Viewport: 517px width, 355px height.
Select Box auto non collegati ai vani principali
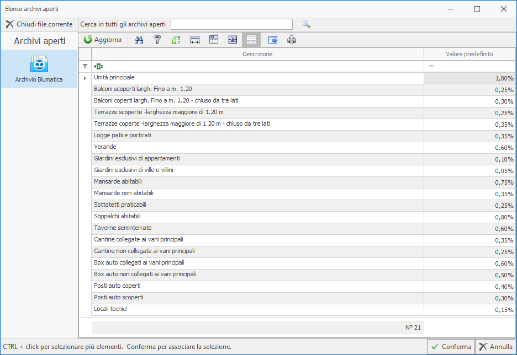point(257,275)
